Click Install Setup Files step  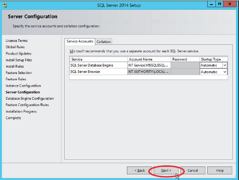coord(19,60)
